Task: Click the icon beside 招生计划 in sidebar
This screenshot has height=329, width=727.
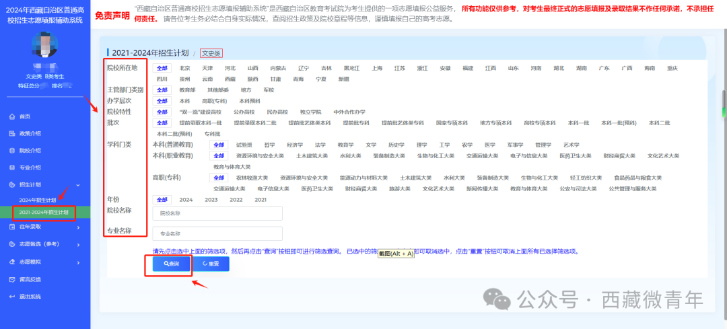Action: point(12,184)
